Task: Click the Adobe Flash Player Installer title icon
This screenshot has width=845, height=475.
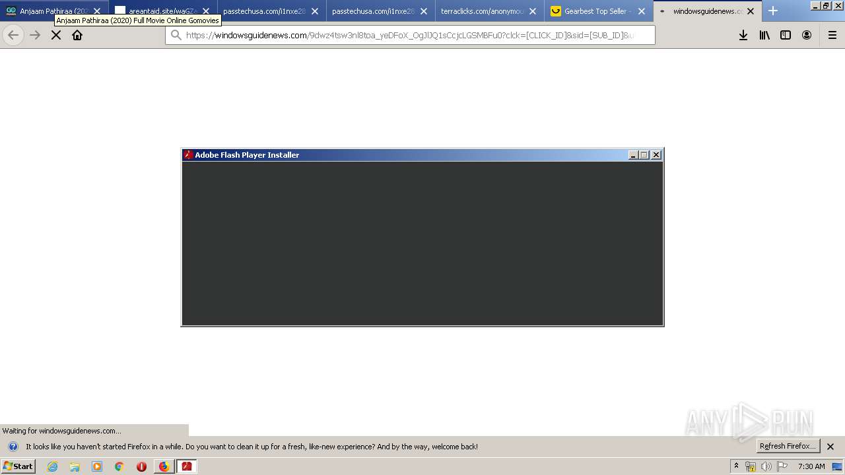Action: [x=188, y=155]
